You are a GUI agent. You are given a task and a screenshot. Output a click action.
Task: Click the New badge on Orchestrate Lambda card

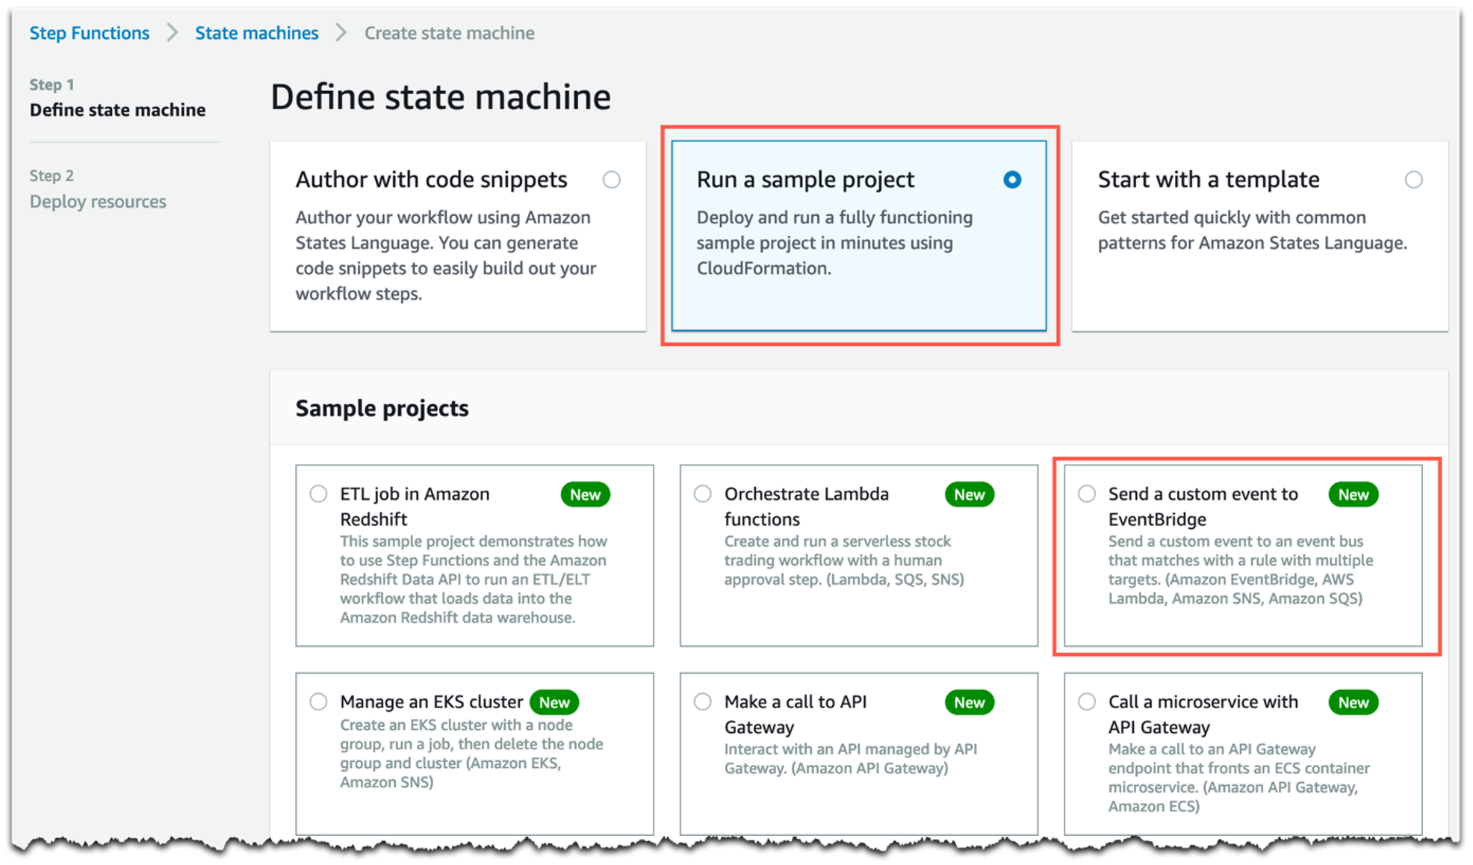pyautogui.click(x=969, y=494)
